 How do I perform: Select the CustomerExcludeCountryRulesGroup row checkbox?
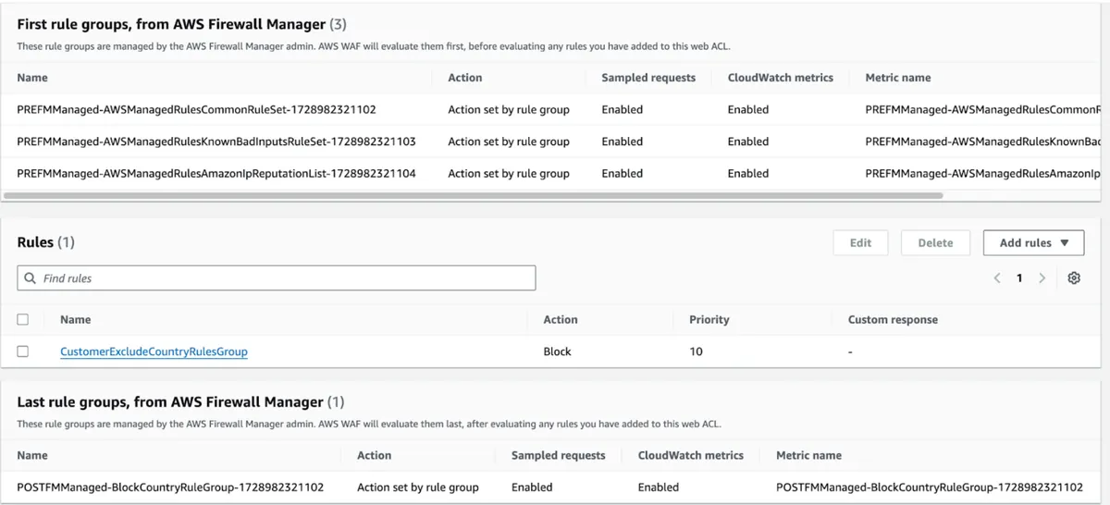(23, 351)
